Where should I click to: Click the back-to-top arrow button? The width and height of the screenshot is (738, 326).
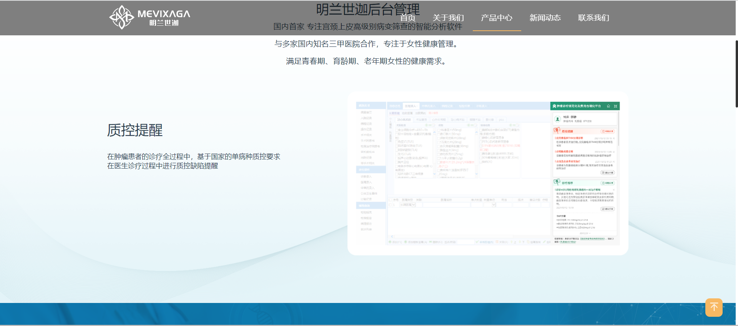(714, 308)
